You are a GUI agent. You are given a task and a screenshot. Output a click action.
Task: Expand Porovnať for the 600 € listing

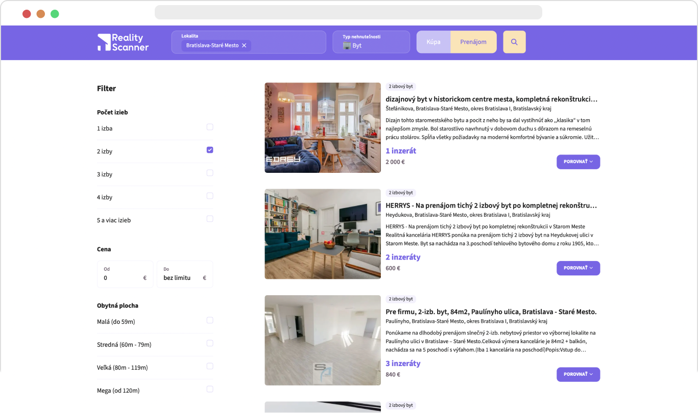[x=578, y=268]
